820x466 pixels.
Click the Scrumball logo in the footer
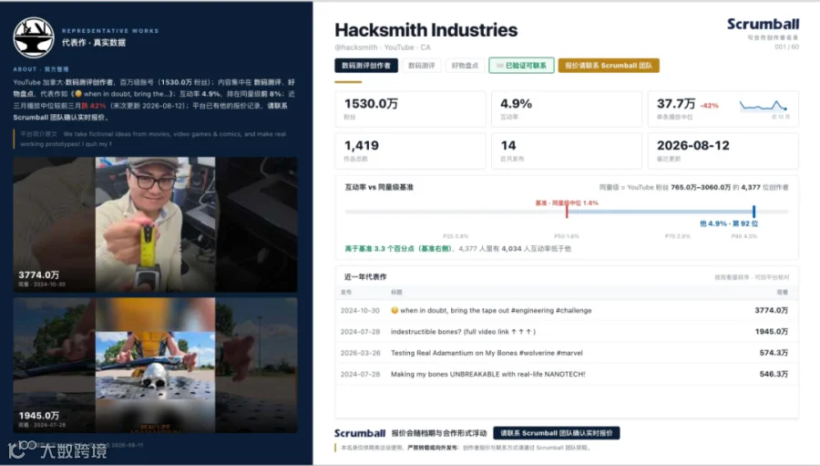click(x=360, y=433)
